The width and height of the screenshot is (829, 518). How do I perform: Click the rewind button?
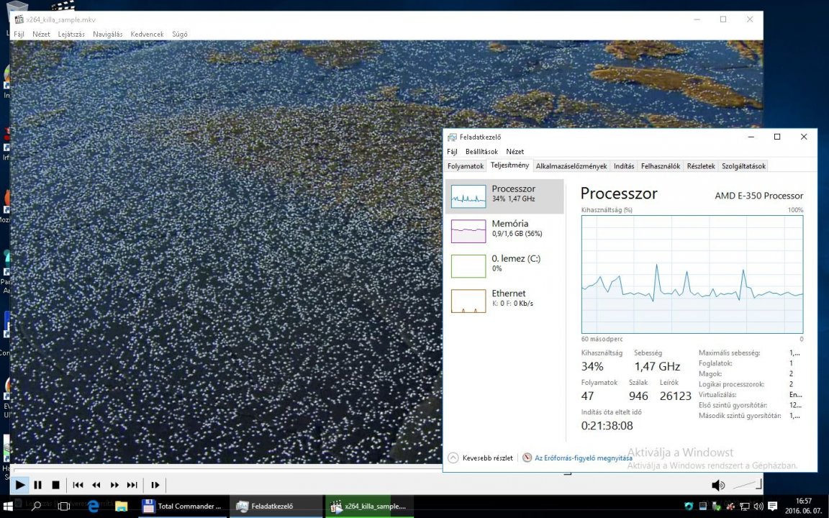(x=96, y=484)
